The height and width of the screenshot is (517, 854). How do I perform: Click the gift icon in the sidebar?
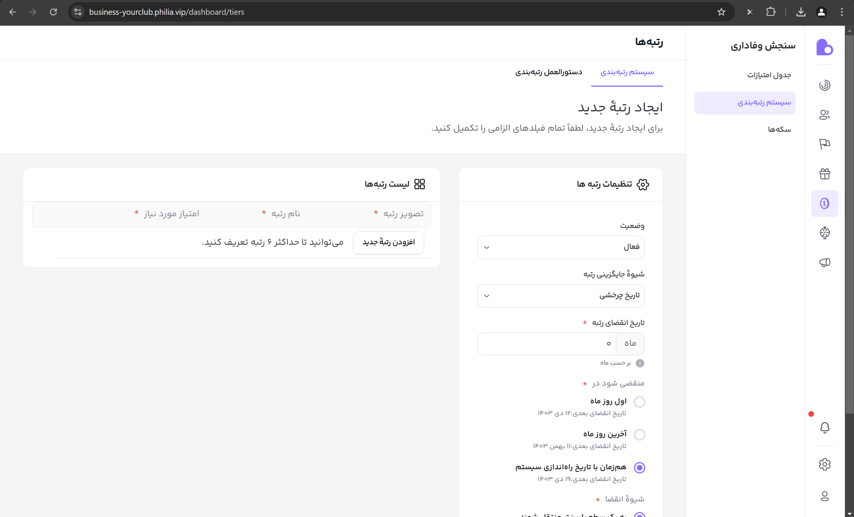coord(824,174)
